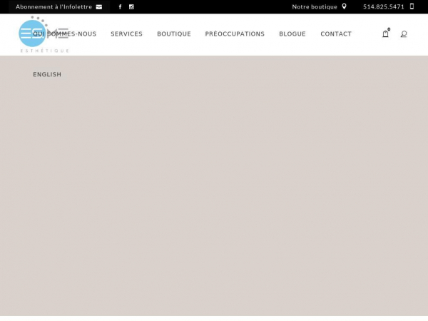Open the Préoccupations menu item

[x=235, y=34]
